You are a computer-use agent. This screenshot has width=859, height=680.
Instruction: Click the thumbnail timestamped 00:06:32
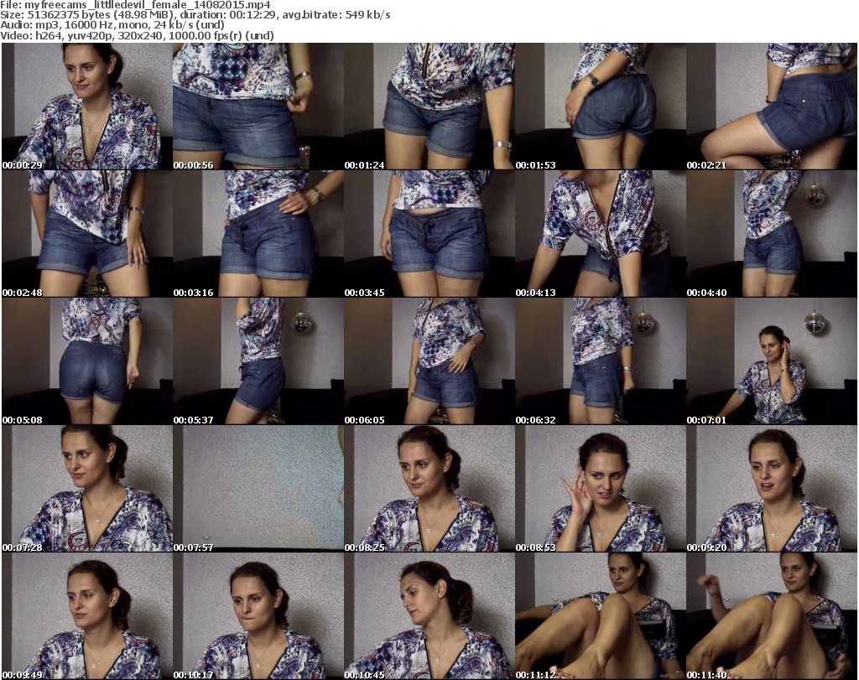coord(601,361)
